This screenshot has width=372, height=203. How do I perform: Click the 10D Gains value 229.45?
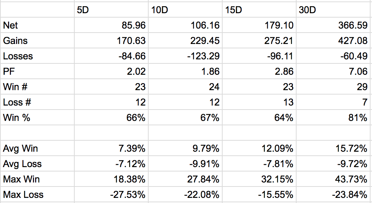pyautogui.click(x=185, y=41)
